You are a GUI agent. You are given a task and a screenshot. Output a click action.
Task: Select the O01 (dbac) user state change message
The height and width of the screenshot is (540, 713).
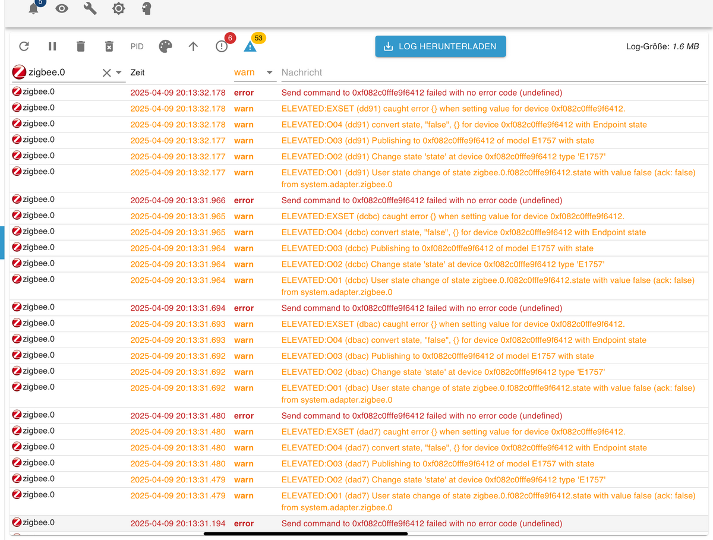pyautogui.click(x=488, y=393)
